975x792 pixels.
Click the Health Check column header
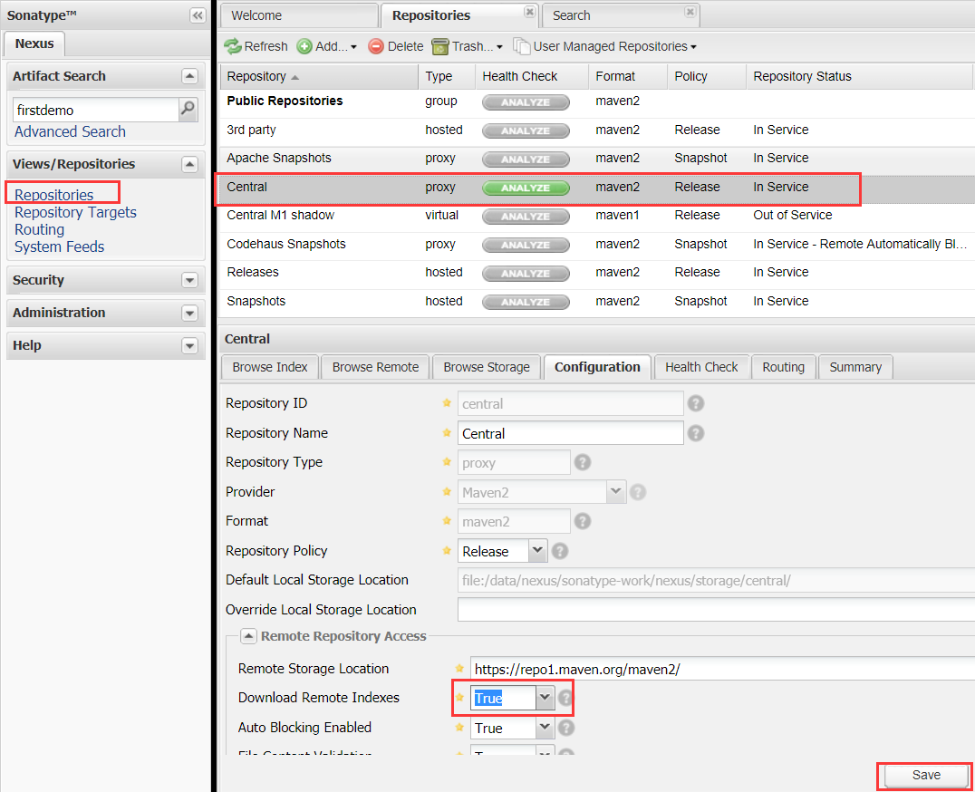(532, 76)
